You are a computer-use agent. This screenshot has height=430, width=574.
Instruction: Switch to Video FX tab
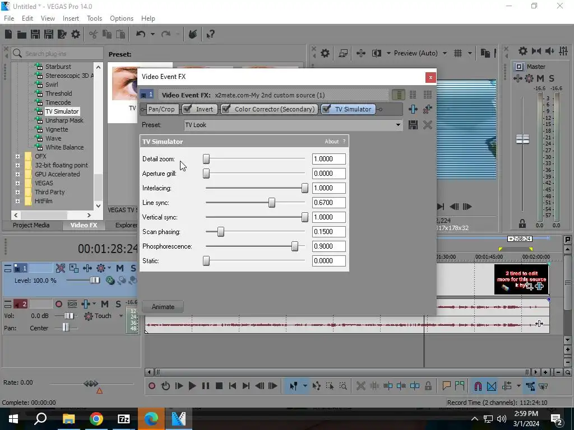click(84, 225)
